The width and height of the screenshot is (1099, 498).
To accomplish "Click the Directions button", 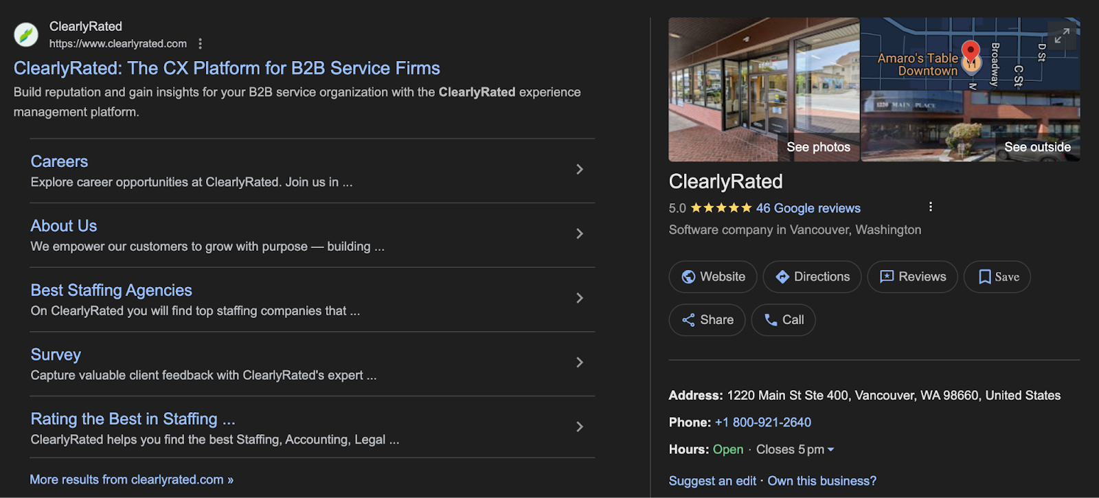I will pyautogui.click(x=812, y=277).
